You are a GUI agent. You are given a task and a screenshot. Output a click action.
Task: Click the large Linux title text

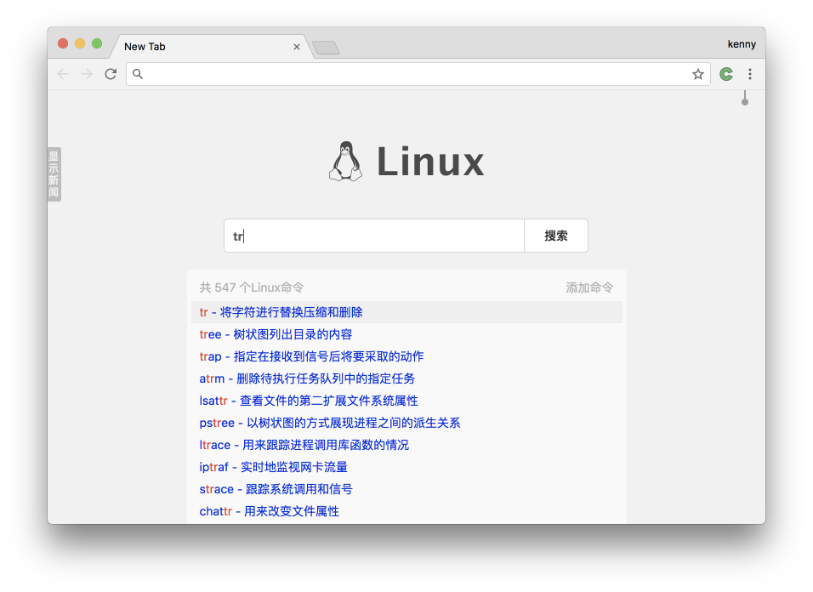tap(429, 162)
